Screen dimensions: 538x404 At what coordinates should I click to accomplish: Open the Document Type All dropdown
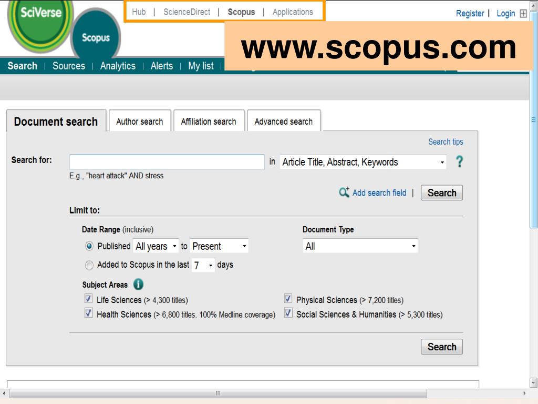tap(360, 246)
